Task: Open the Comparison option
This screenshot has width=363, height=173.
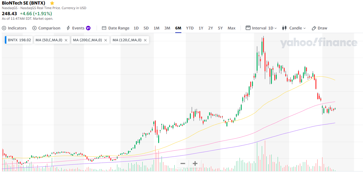Action: tap(46, 28)
